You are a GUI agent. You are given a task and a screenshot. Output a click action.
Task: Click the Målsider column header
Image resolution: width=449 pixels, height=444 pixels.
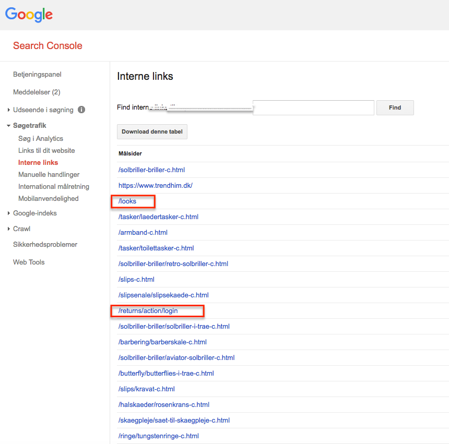tap(131, 153)
